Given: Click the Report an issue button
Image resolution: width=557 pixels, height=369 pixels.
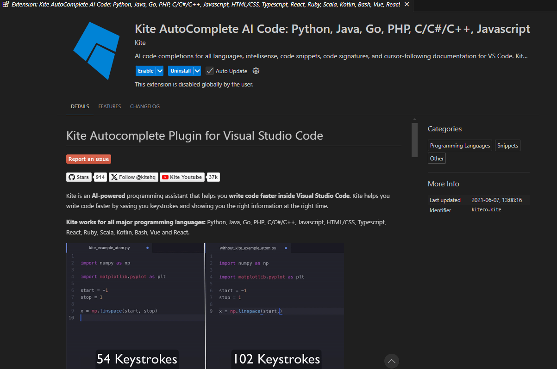Looking at the screenshot, I should (x=88, y=159).
